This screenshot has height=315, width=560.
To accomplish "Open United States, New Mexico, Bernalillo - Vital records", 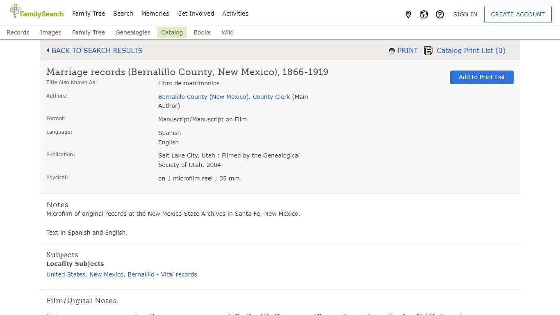I will point(122,274).
